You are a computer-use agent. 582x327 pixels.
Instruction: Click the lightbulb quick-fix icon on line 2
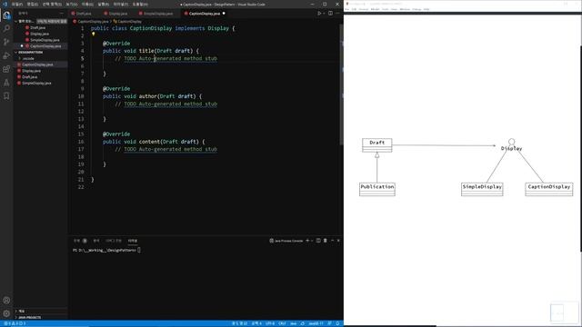tap(93, 35)
